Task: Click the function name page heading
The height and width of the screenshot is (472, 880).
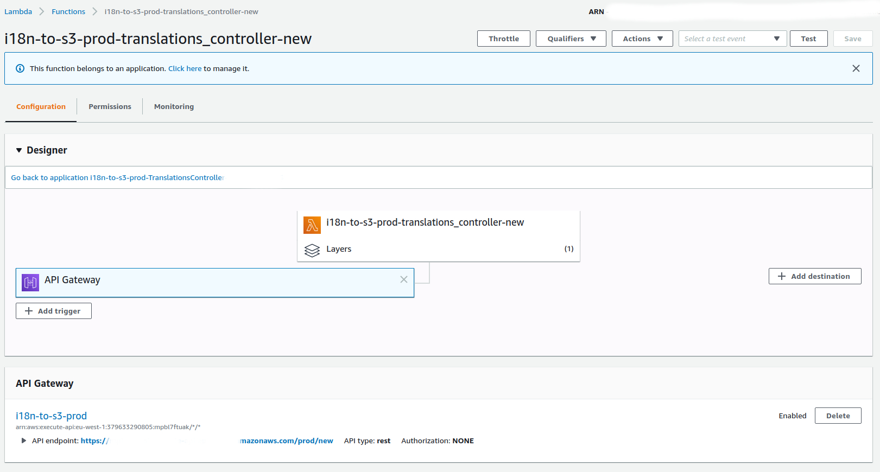Action: pyautogui.click(x=158, y=39)
